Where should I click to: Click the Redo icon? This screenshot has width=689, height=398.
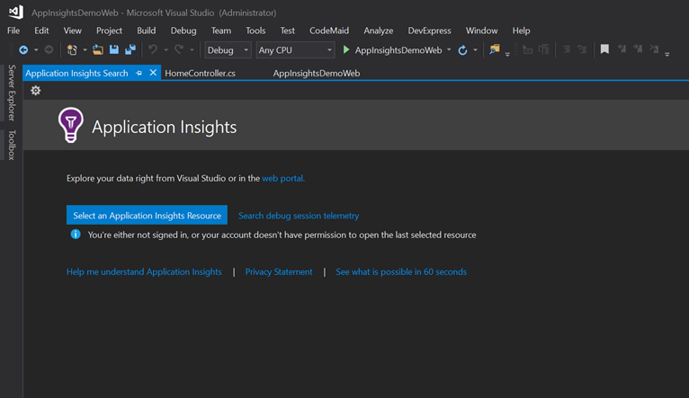click(x=178, y=49)
